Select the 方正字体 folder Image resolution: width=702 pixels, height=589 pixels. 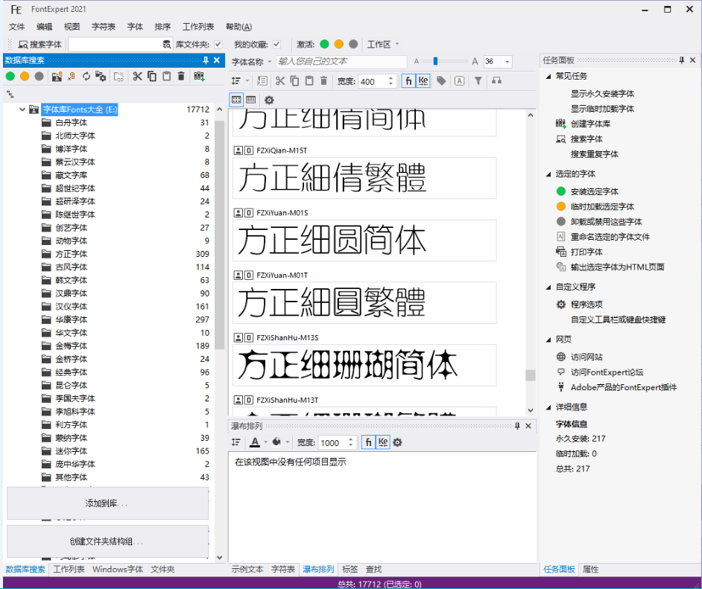[x=72, y=254]
